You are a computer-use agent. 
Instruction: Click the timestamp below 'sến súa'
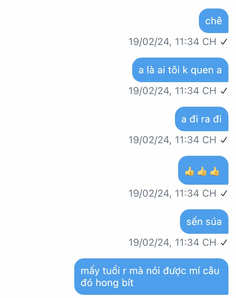[172, 243]
